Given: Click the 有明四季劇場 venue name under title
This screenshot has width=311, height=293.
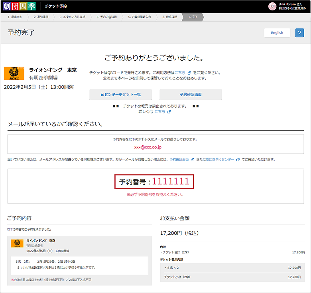Looking at the screenshot, I should [x=43, y=77].
